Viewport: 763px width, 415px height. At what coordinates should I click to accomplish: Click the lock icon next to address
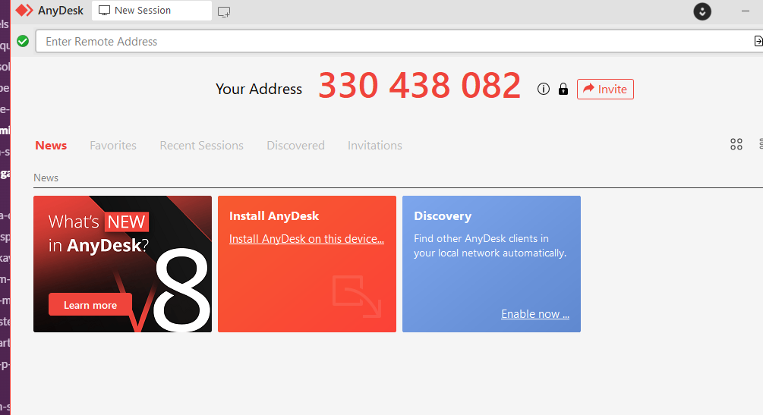[x=563, y=89]
